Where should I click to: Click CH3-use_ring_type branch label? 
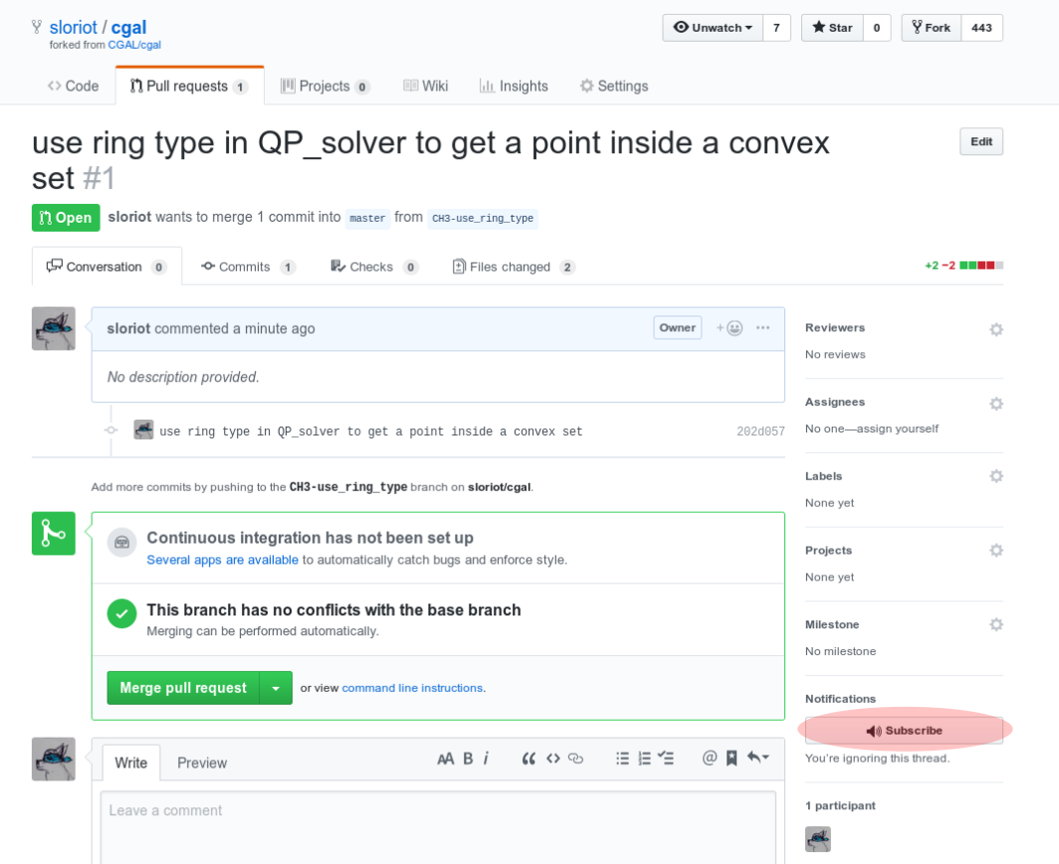pyautogui.click(x=482, y=219)
